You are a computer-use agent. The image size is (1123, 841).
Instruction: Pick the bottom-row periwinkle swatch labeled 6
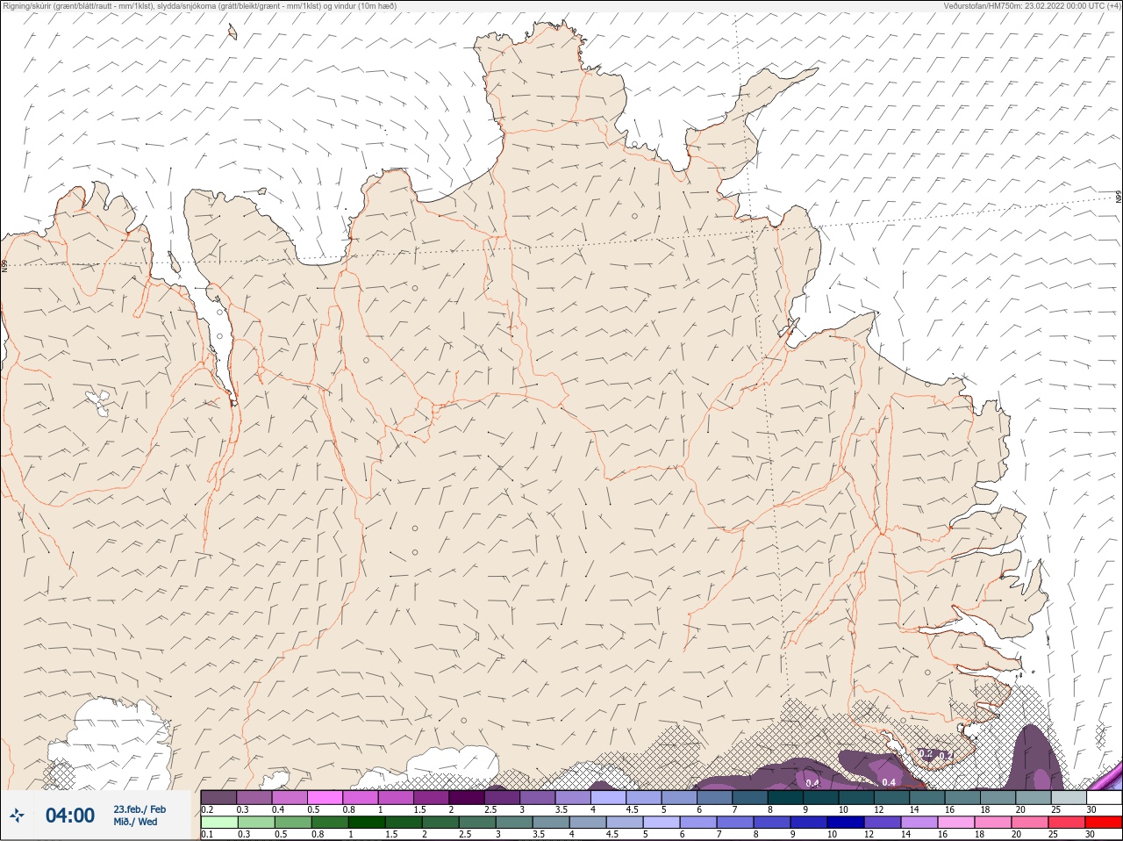(698, 823)
